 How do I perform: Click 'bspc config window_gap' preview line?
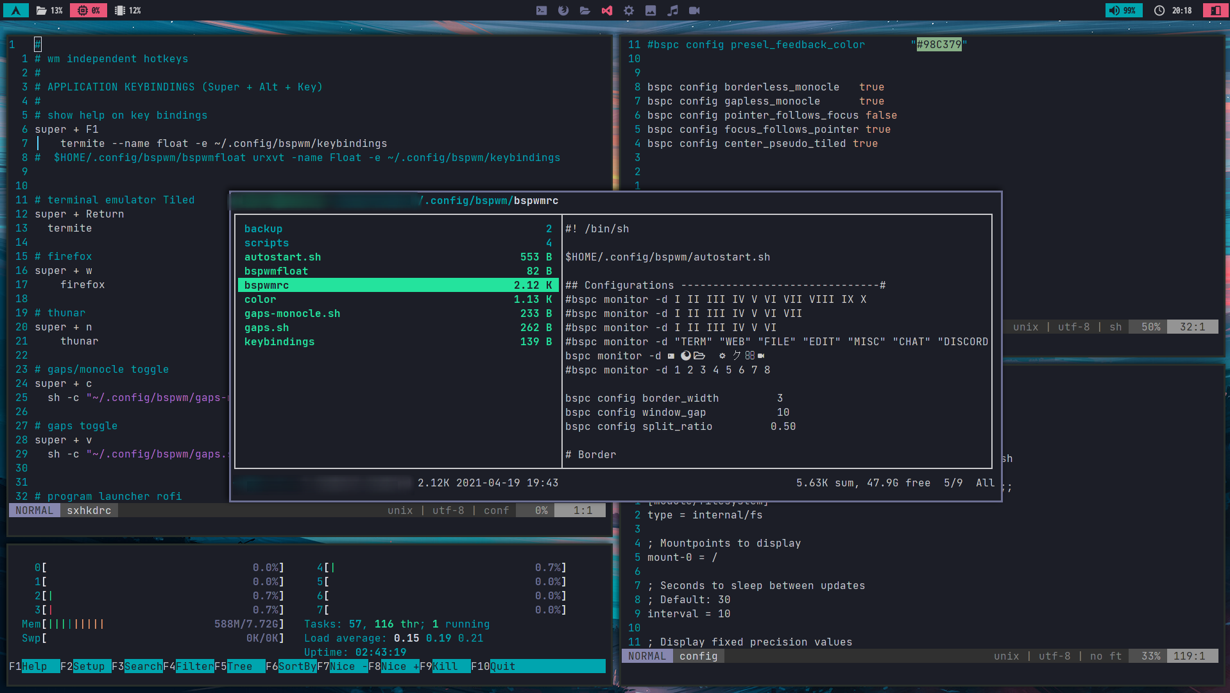[x=678, y=413]
